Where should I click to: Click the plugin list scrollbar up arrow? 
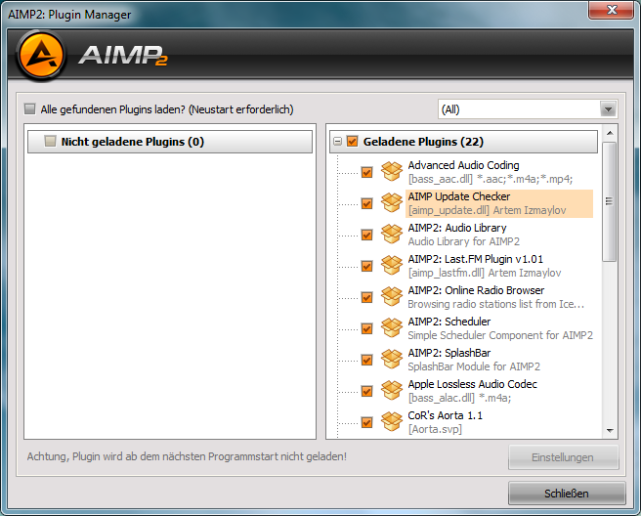pyautogui.click(x=610, y=133)
